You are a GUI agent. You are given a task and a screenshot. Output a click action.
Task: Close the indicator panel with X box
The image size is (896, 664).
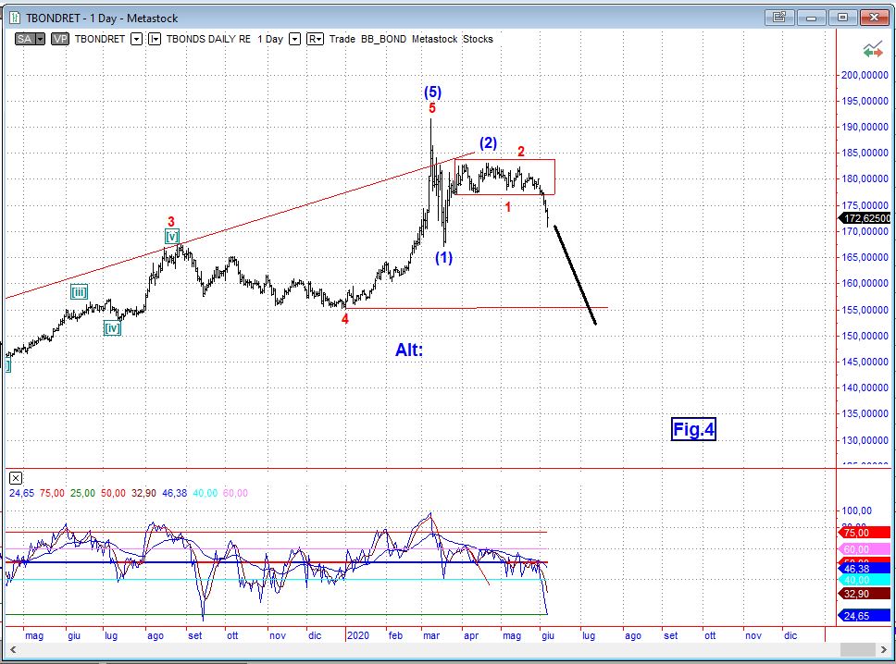tap(16, 478)
